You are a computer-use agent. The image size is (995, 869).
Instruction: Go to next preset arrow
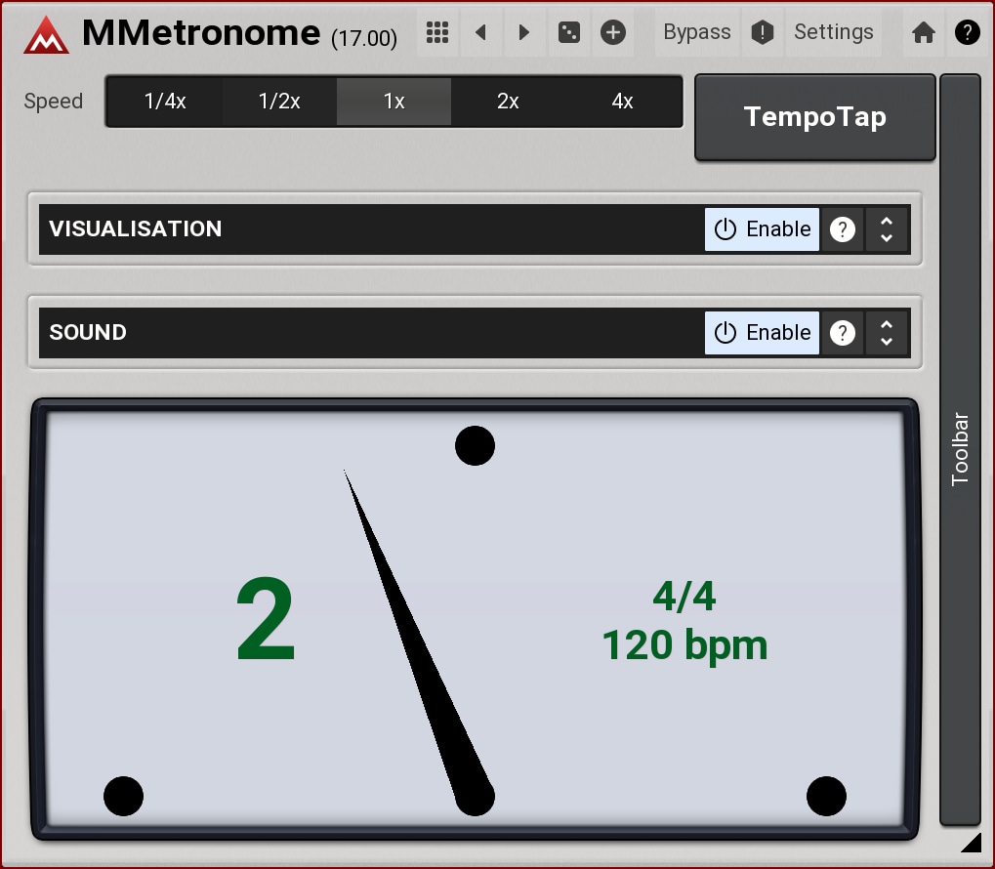(524, 33)
